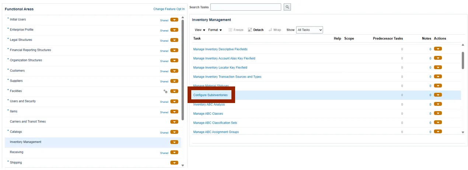Open actions button for Suppliers
The width and height of the screenshot is (468, 170).
coord(174,81)
